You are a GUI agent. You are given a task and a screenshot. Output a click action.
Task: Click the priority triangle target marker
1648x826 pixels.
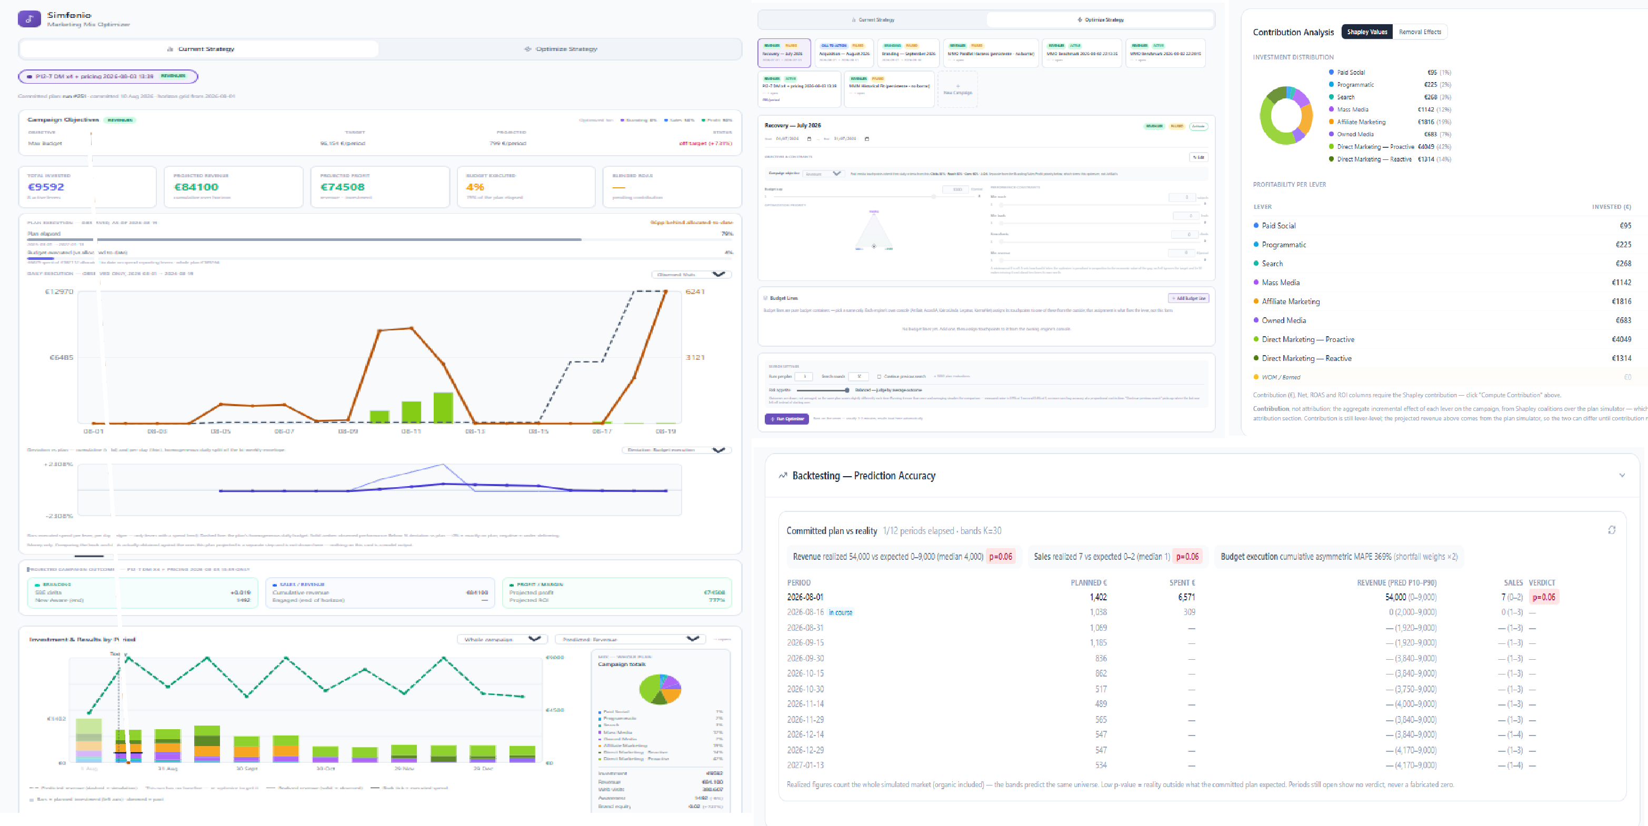pos(874,246)
